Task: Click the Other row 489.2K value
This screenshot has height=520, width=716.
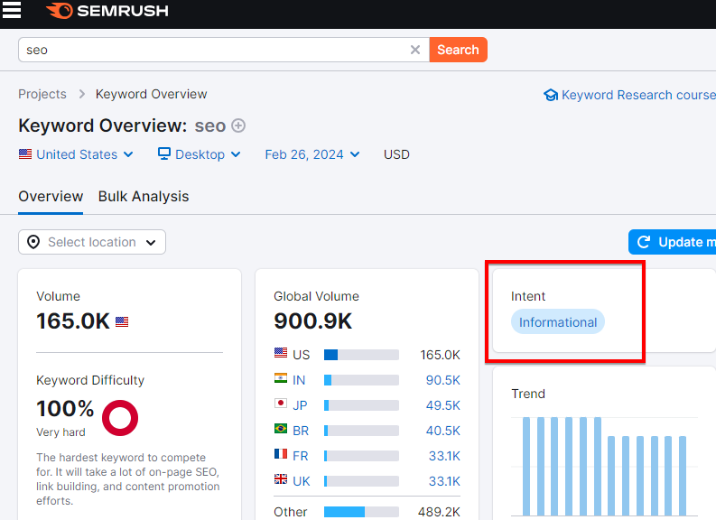Action: pyautogui.click(x=439, y=512)
